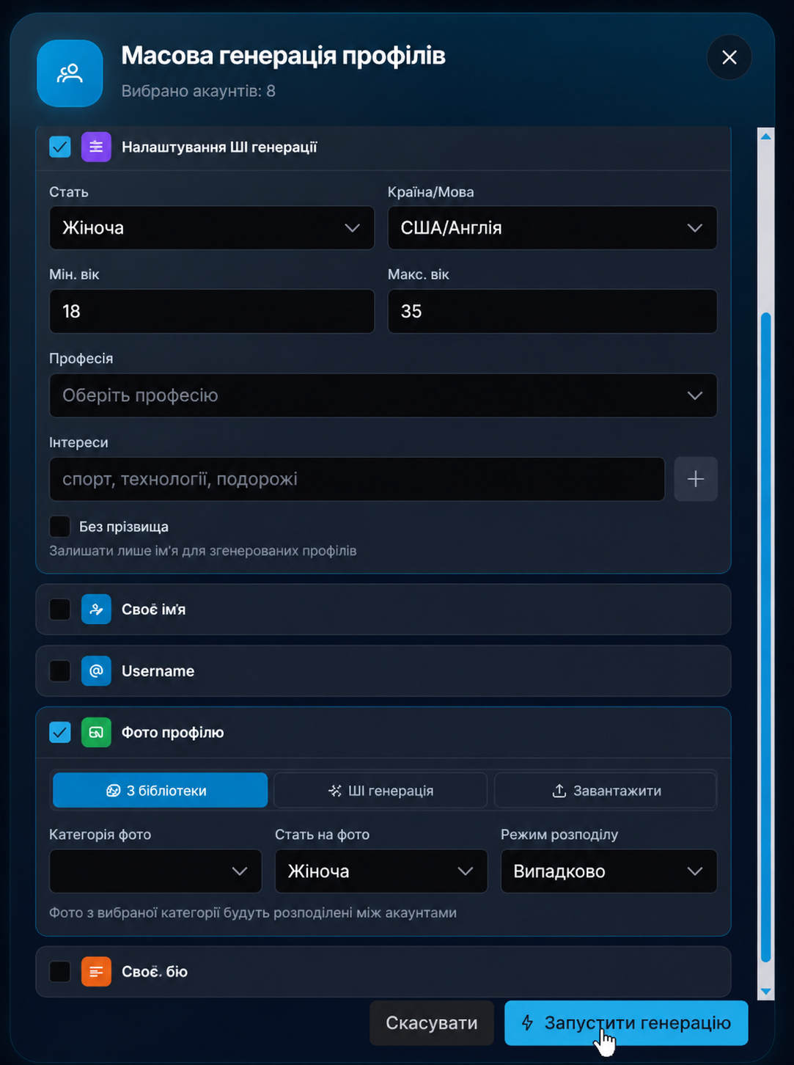Open the 'Стать на фото' dropdown
This screenshot has height=1065, width=794.
[x=381, y=871]
